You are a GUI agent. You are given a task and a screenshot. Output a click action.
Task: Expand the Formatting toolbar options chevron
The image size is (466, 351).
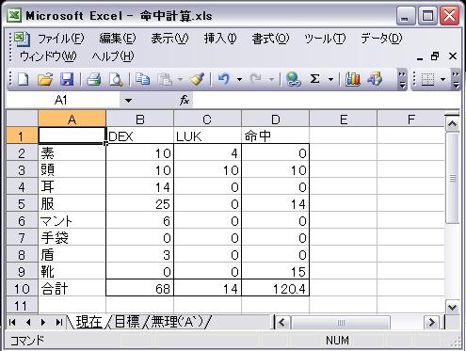pos(456,80)
